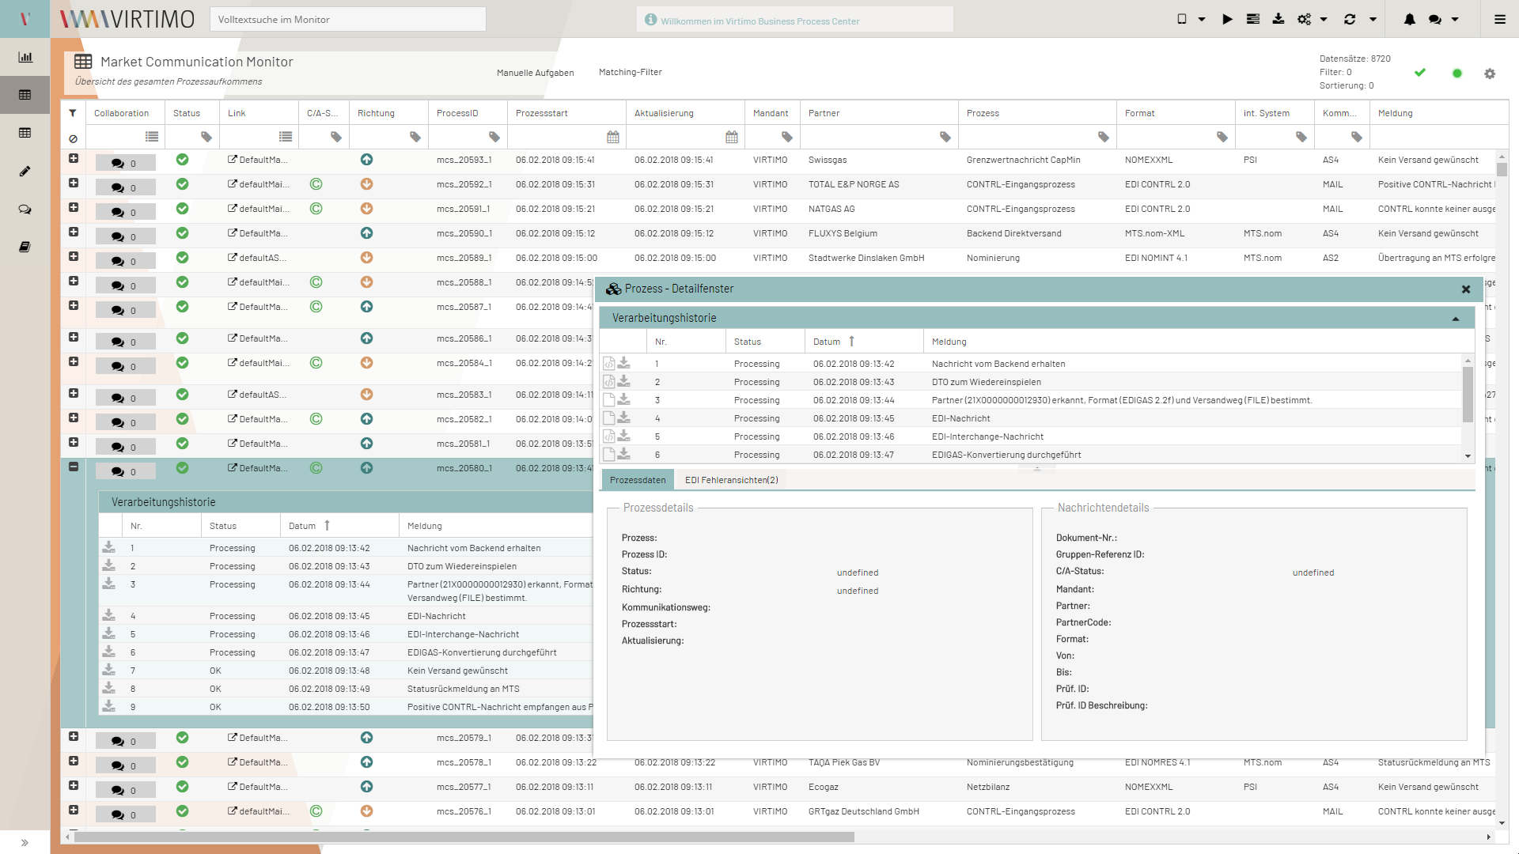Open the pencil edit sidebar icon
Screen dimensions: 1519x854
[x=25, y=172]
